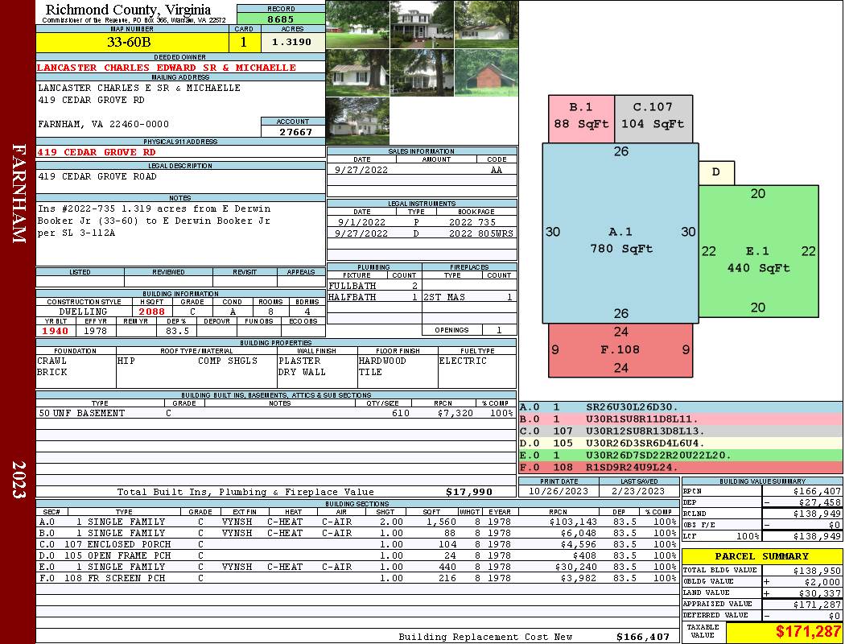The image size is (845, 644).
Task: Select the OBLDG VALUE $2,000 entry
Action: click(820, 582)
